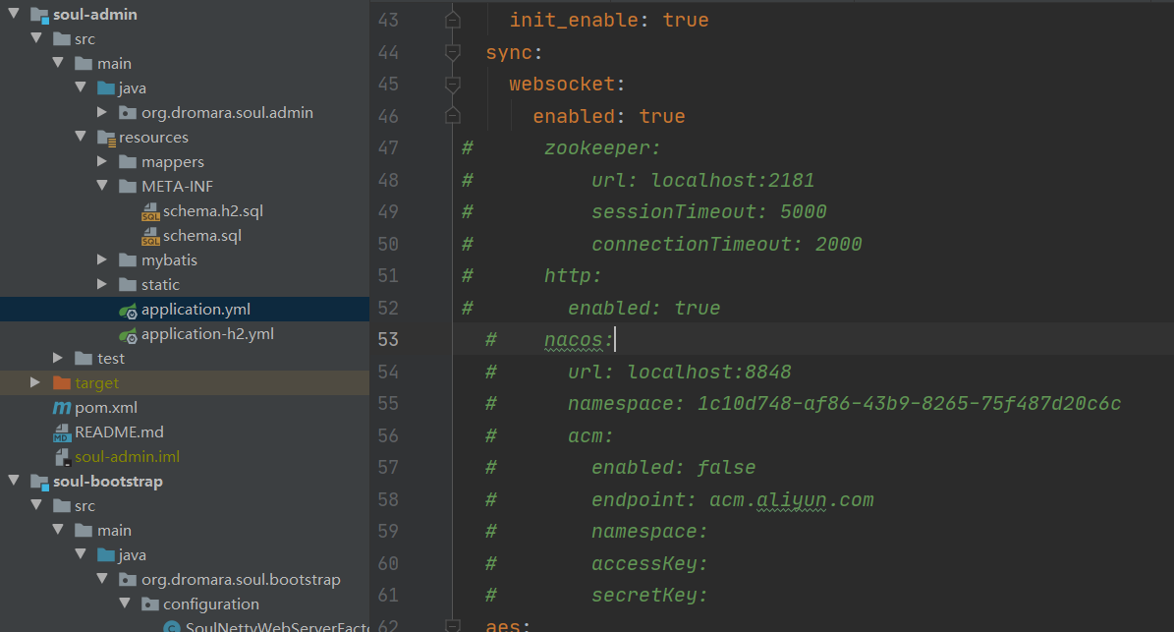The height and width of the screenshot is (632, 1174).
Task: Click commented 'zookeeper:' text
Action: tap(602, 148)
